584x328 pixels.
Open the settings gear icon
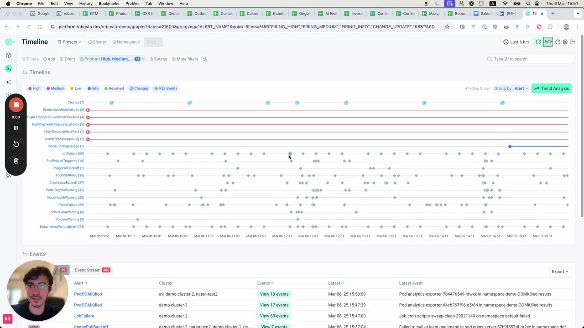(565, 42)
